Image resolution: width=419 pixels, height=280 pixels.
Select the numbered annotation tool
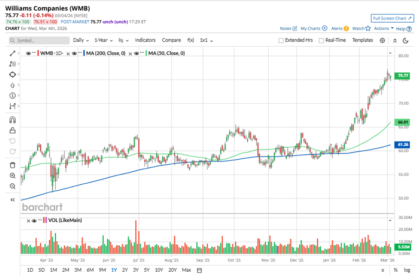coord(12,96)
